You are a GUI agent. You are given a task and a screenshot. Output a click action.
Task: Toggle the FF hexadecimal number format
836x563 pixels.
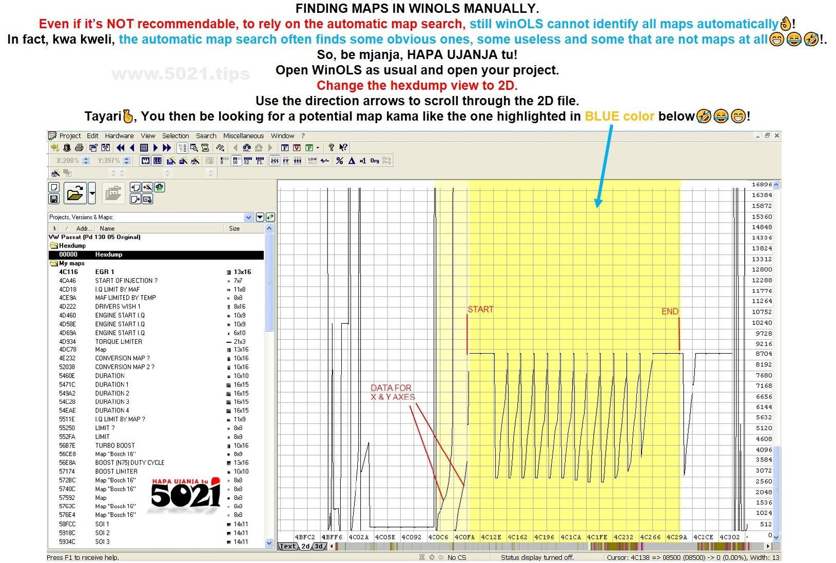[x=286, y=161]
